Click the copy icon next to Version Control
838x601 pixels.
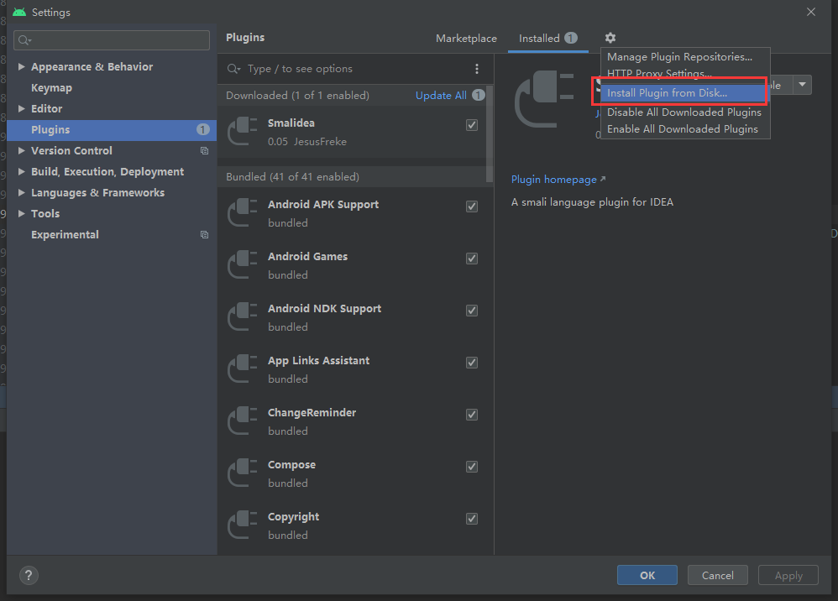[x=204, y=151]
